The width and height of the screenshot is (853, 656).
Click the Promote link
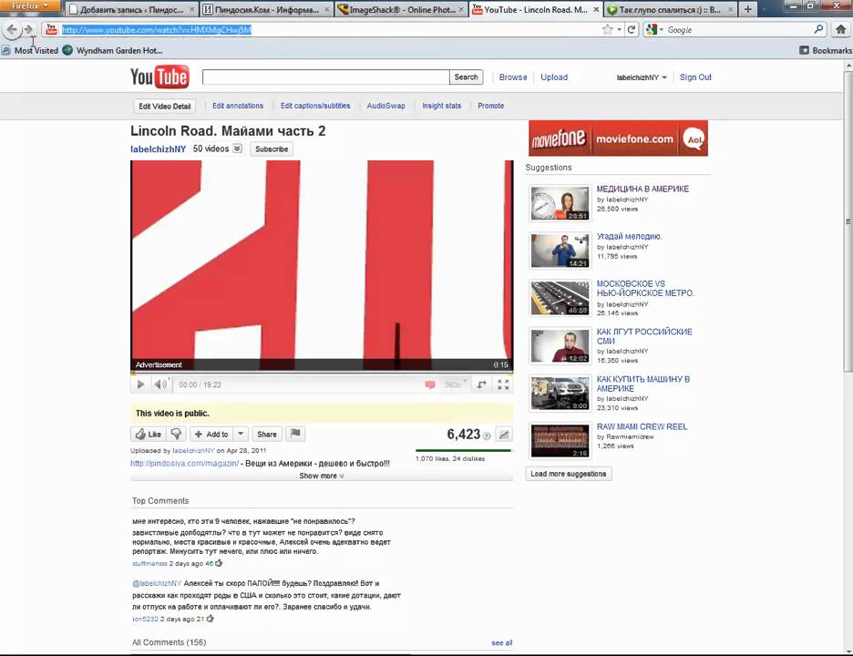(490, 106)
